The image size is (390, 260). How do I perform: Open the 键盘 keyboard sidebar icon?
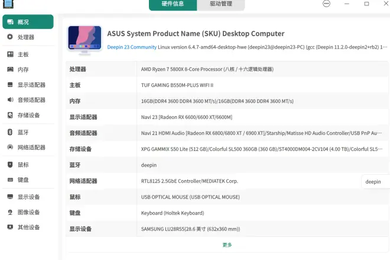[10, 179]
